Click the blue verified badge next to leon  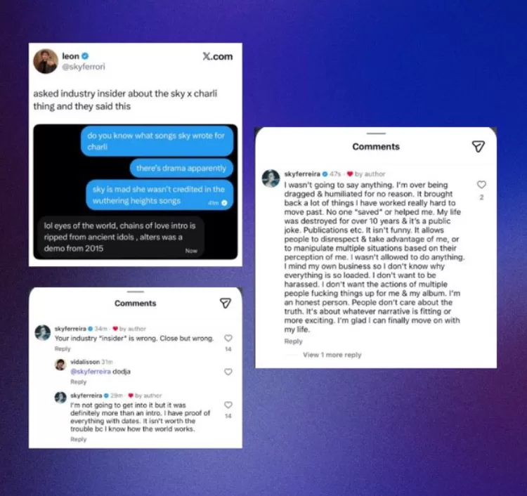(85, 56)
